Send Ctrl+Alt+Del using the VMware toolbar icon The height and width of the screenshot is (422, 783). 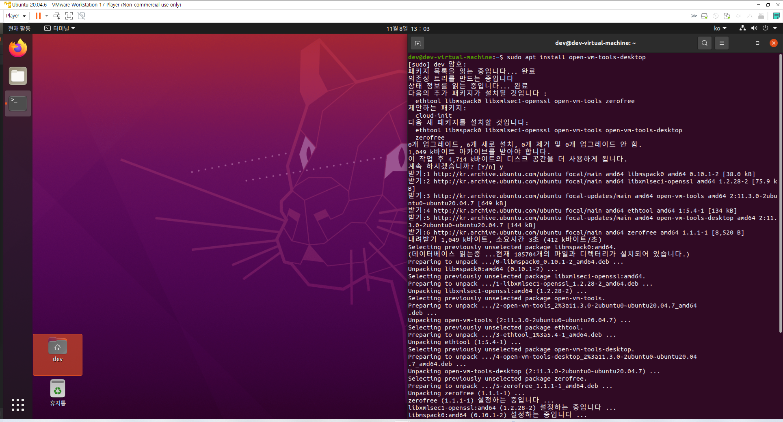[57, 16]
